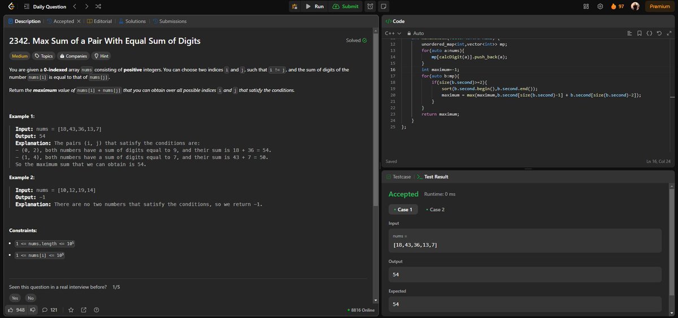Click the format code lines icon

pyautogui.click(x=630, y=33)
